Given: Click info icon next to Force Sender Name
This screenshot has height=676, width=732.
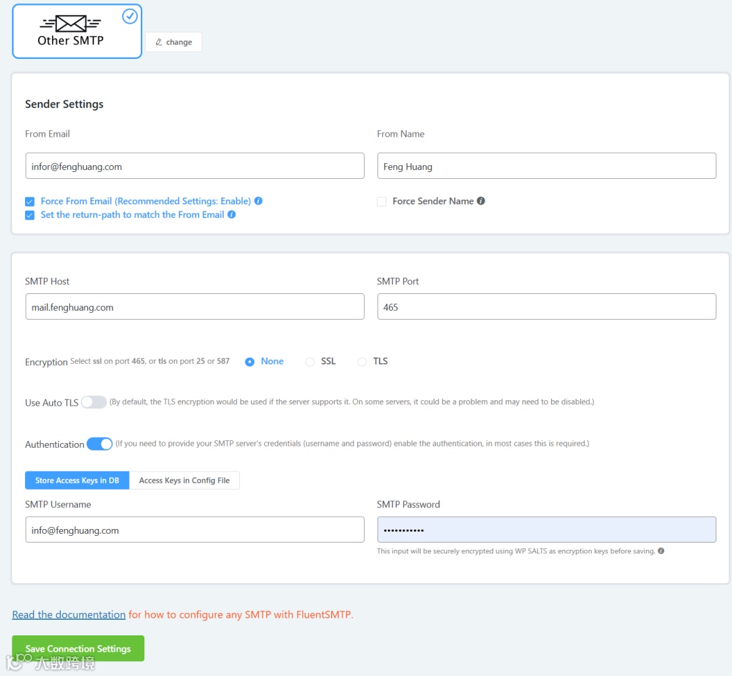Looking at the screenshot, I should [481, 201].
